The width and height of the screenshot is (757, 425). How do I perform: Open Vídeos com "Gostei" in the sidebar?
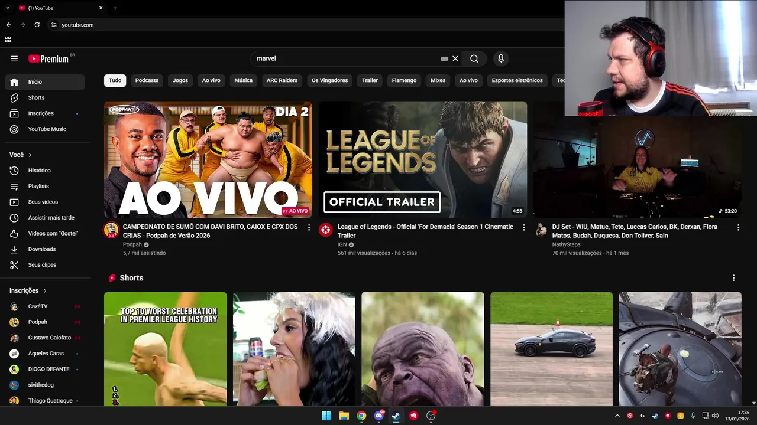pos(45,233)
